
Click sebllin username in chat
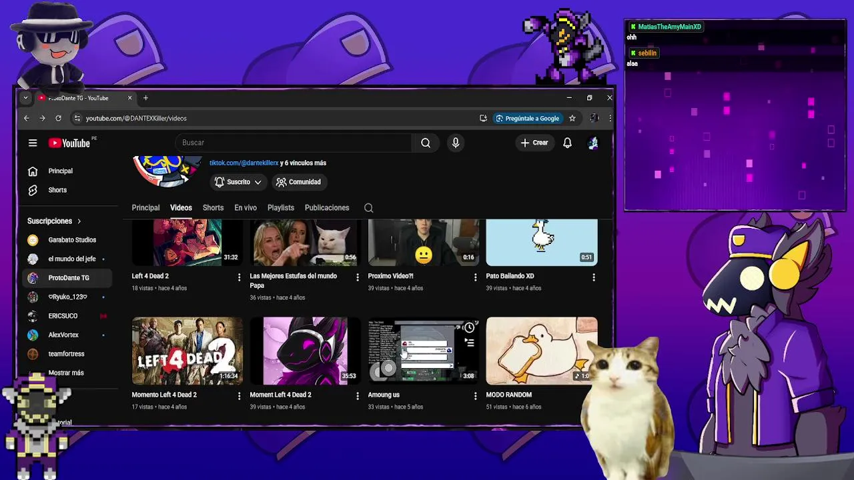(647, 53)
